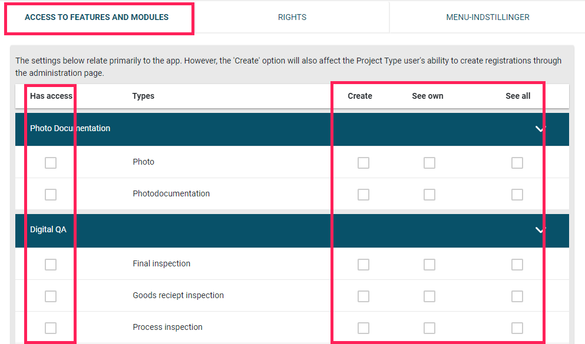The image size is (585, 344).
Task: Open the Rights tab
Action: [292, 17]
